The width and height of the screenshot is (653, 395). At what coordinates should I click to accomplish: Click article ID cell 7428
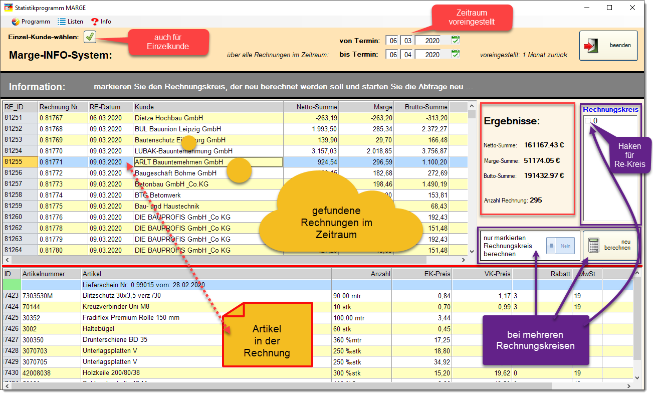12,351
